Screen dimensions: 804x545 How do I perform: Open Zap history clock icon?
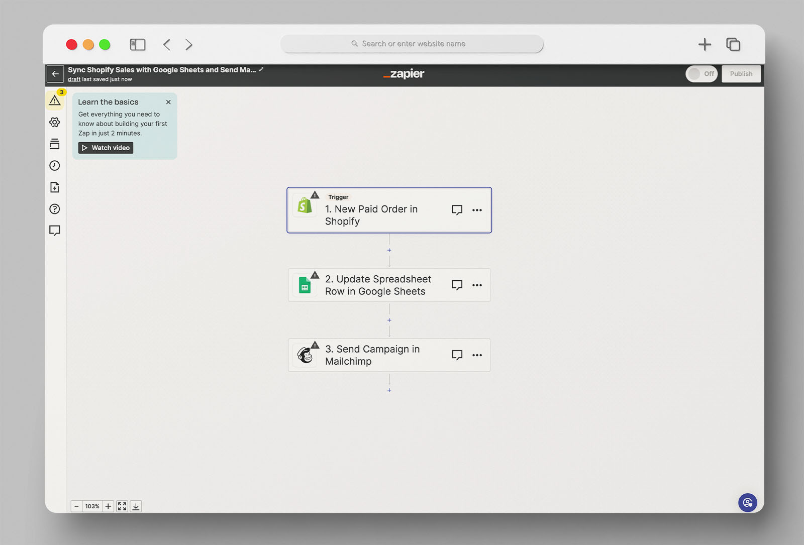55,166
